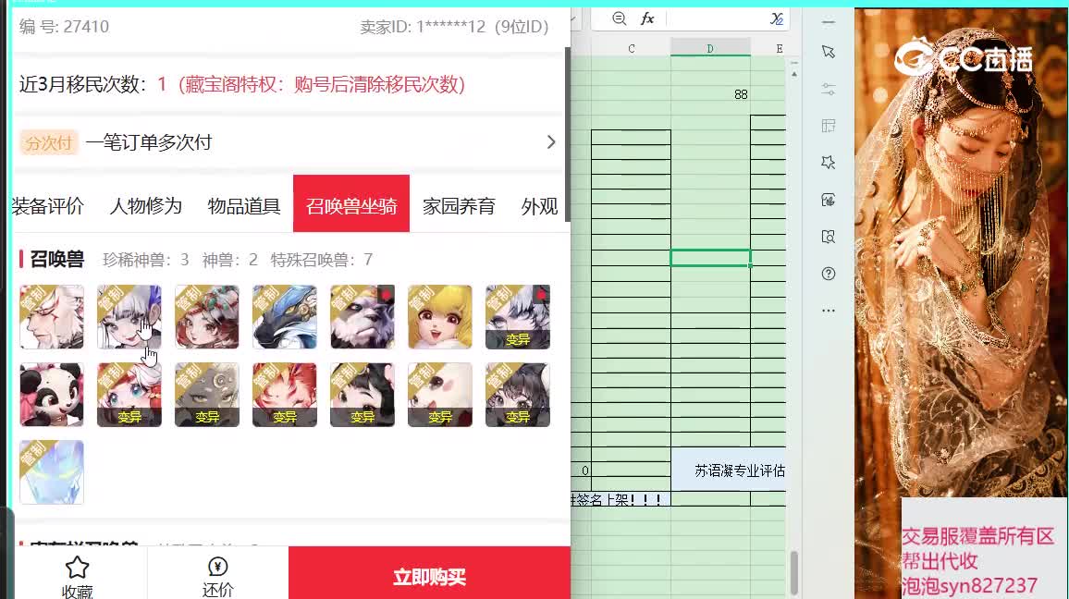Viewport: 1069px width, 599px height.
Task: Select column E header in spreadsheet
Action: (x=779, y=48)
